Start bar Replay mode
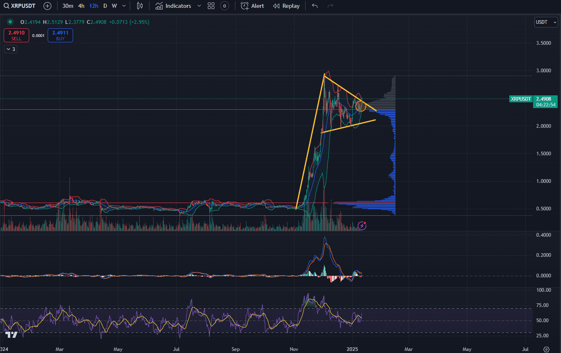561x353 pixels. click(286, 6)
